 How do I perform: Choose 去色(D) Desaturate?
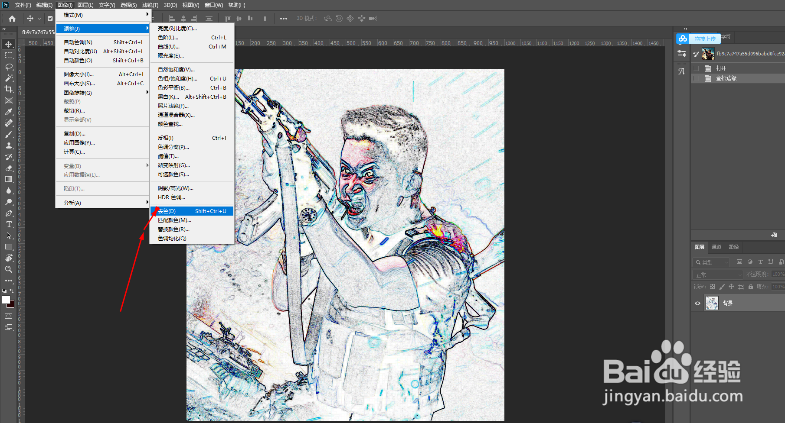192,211
